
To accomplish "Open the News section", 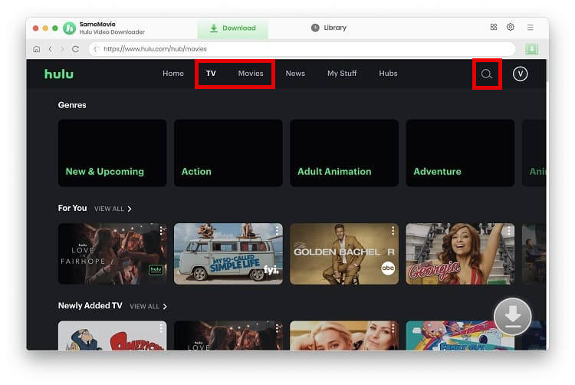I will coord(295,74).
